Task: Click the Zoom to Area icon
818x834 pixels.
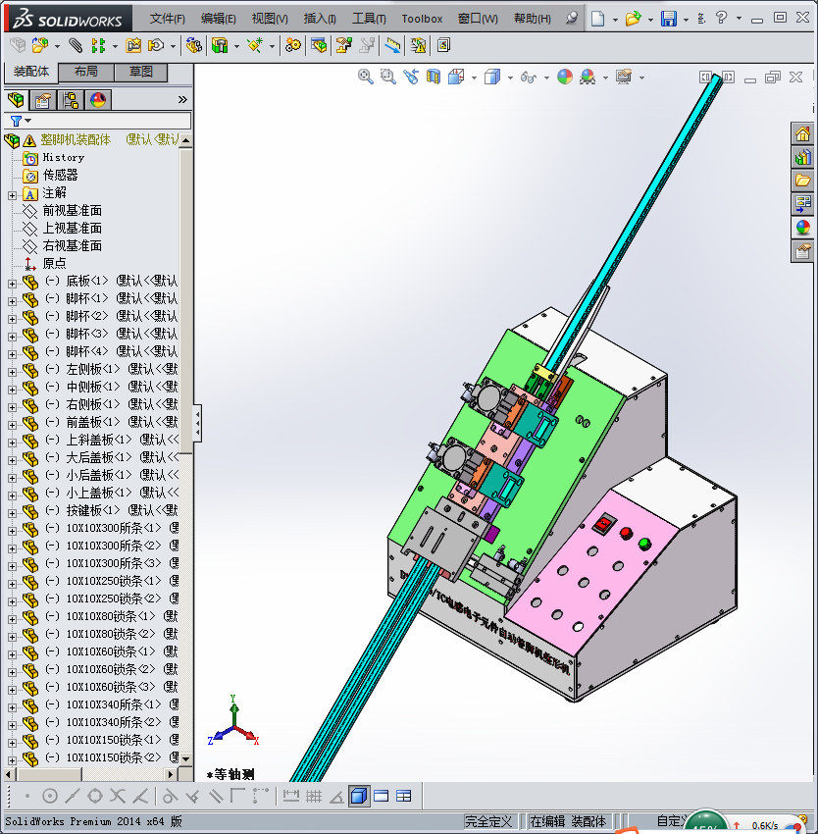Action: pos(388,78)
